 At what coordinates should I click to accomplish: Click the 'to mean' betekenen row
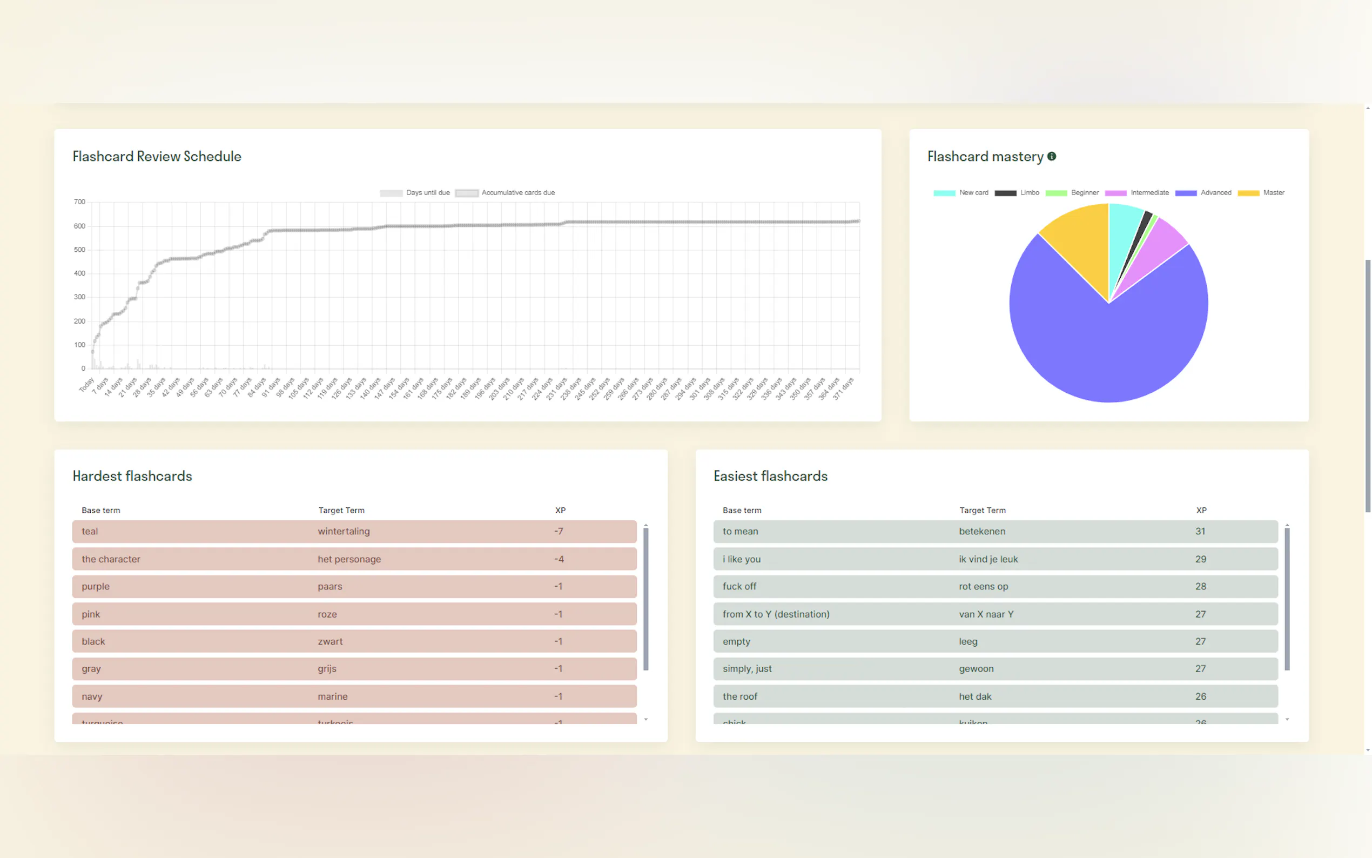point(995,532)
